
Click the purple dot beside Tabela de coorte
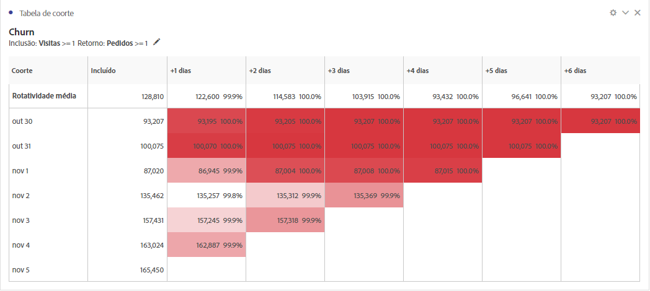click(11, 12)
